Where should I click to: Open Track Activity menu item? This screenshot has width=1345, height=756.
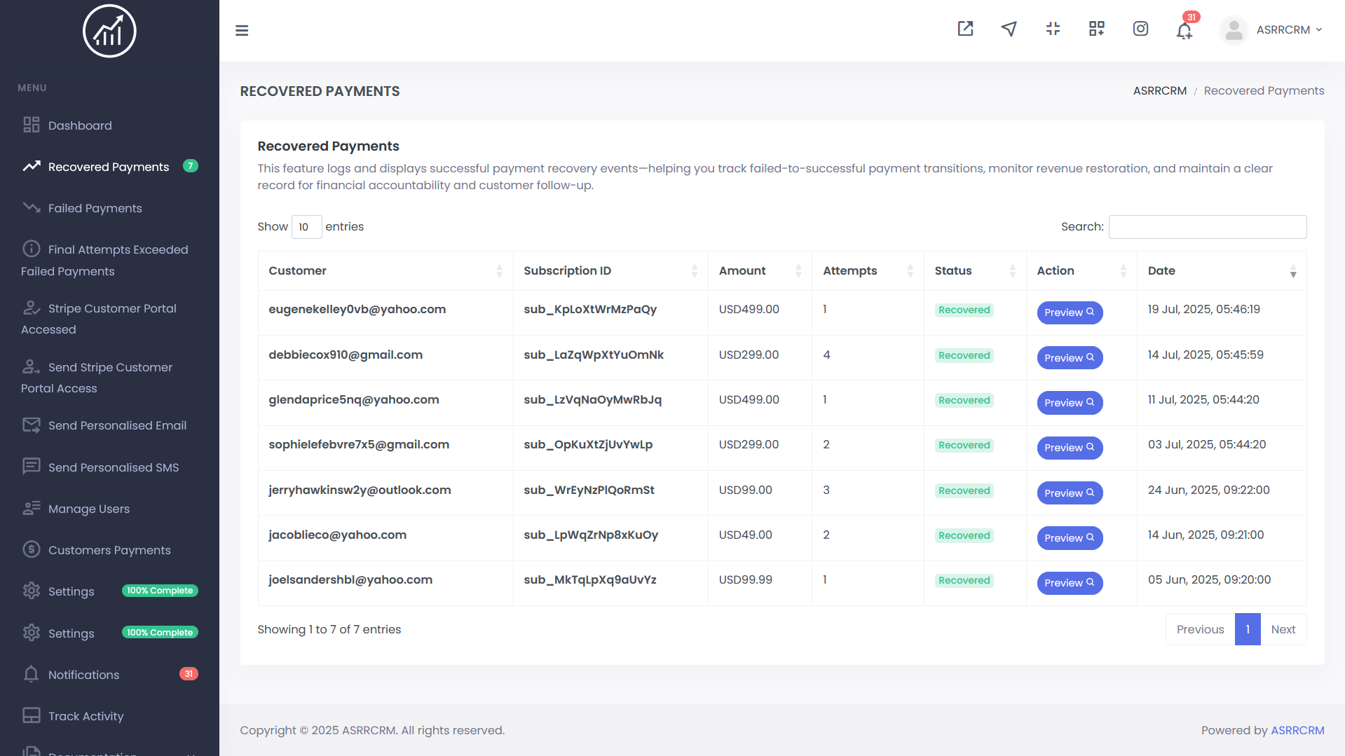pyautogui.click(x=86, y=716)
